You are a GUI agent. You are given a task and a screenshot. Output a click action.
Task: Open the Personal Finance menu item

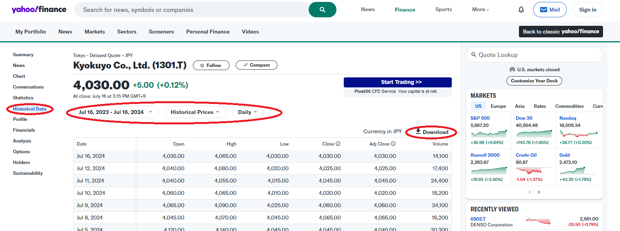tap(208, 32)
